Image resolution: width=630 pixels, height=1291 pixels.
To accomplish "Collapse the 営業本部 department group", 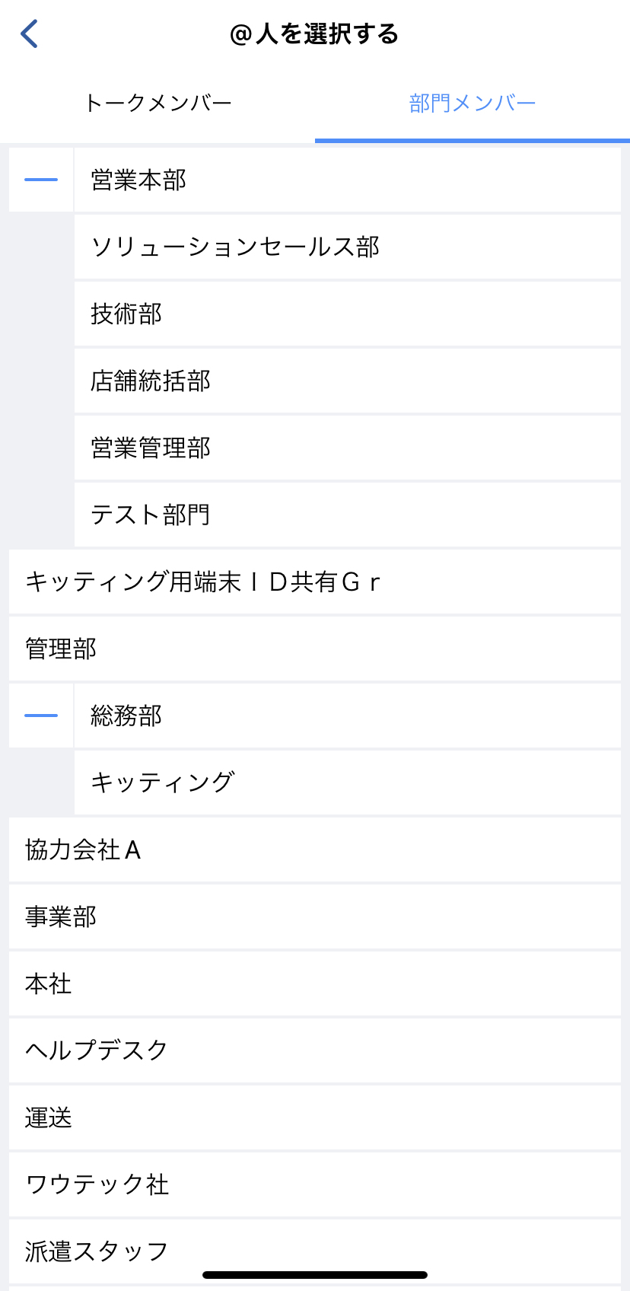I will tap(41, 180).
